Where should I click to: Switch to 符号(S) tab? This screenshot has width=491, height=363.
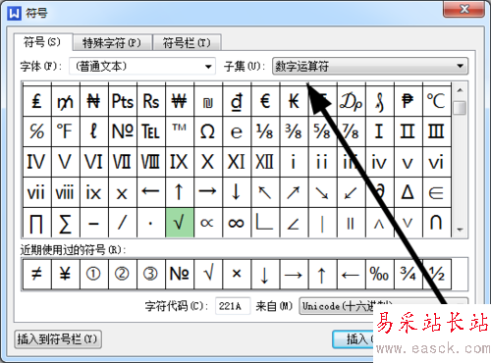42,42
